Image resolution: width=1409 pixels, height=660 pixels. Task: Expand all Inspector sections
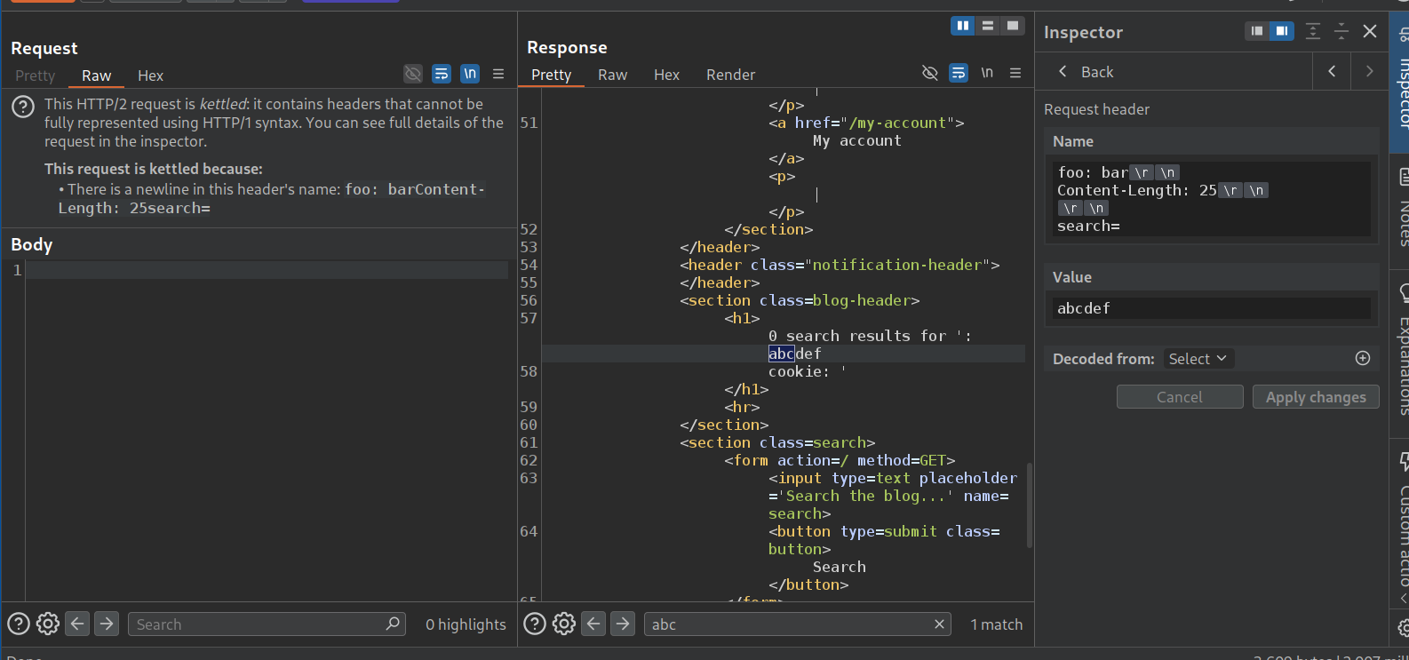point(1313,32)
